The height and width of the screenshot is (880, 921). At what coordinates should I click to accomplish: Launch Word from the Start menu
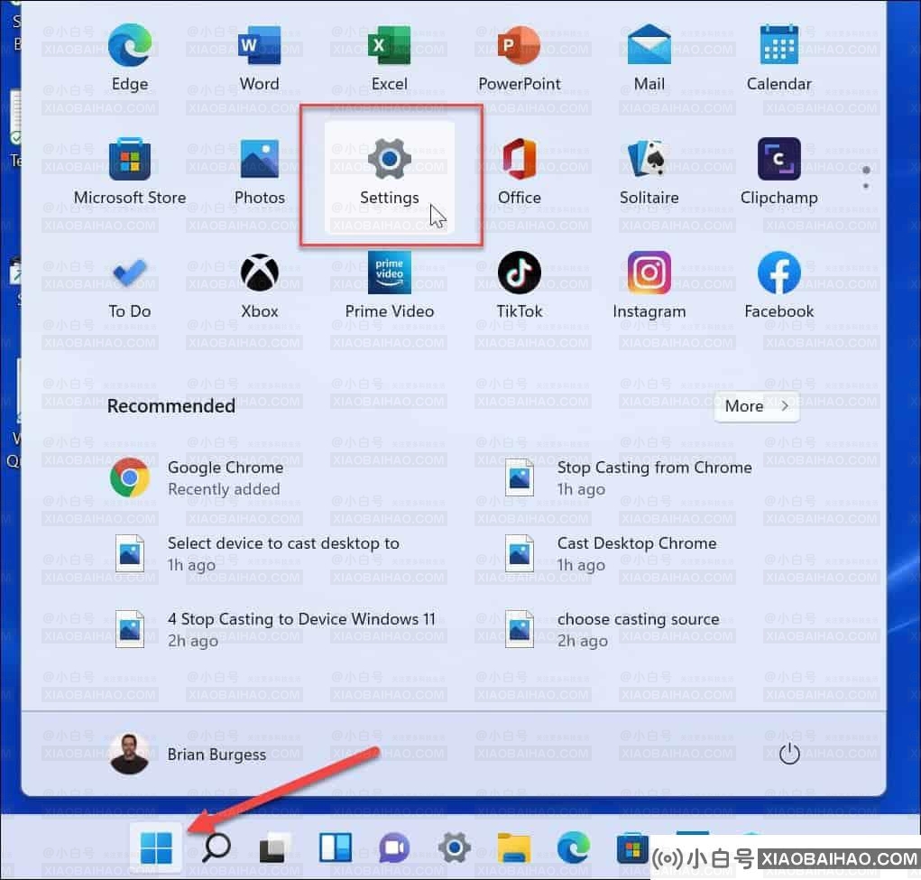pos(260,58)
